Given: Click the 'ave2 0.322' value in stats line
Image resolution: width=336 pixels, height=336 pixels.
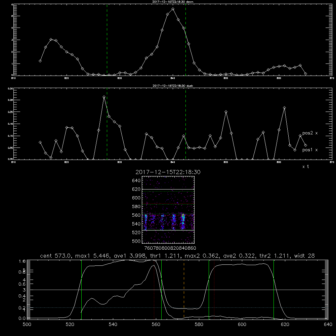Looking at the screenshot, I should (239, 256).
